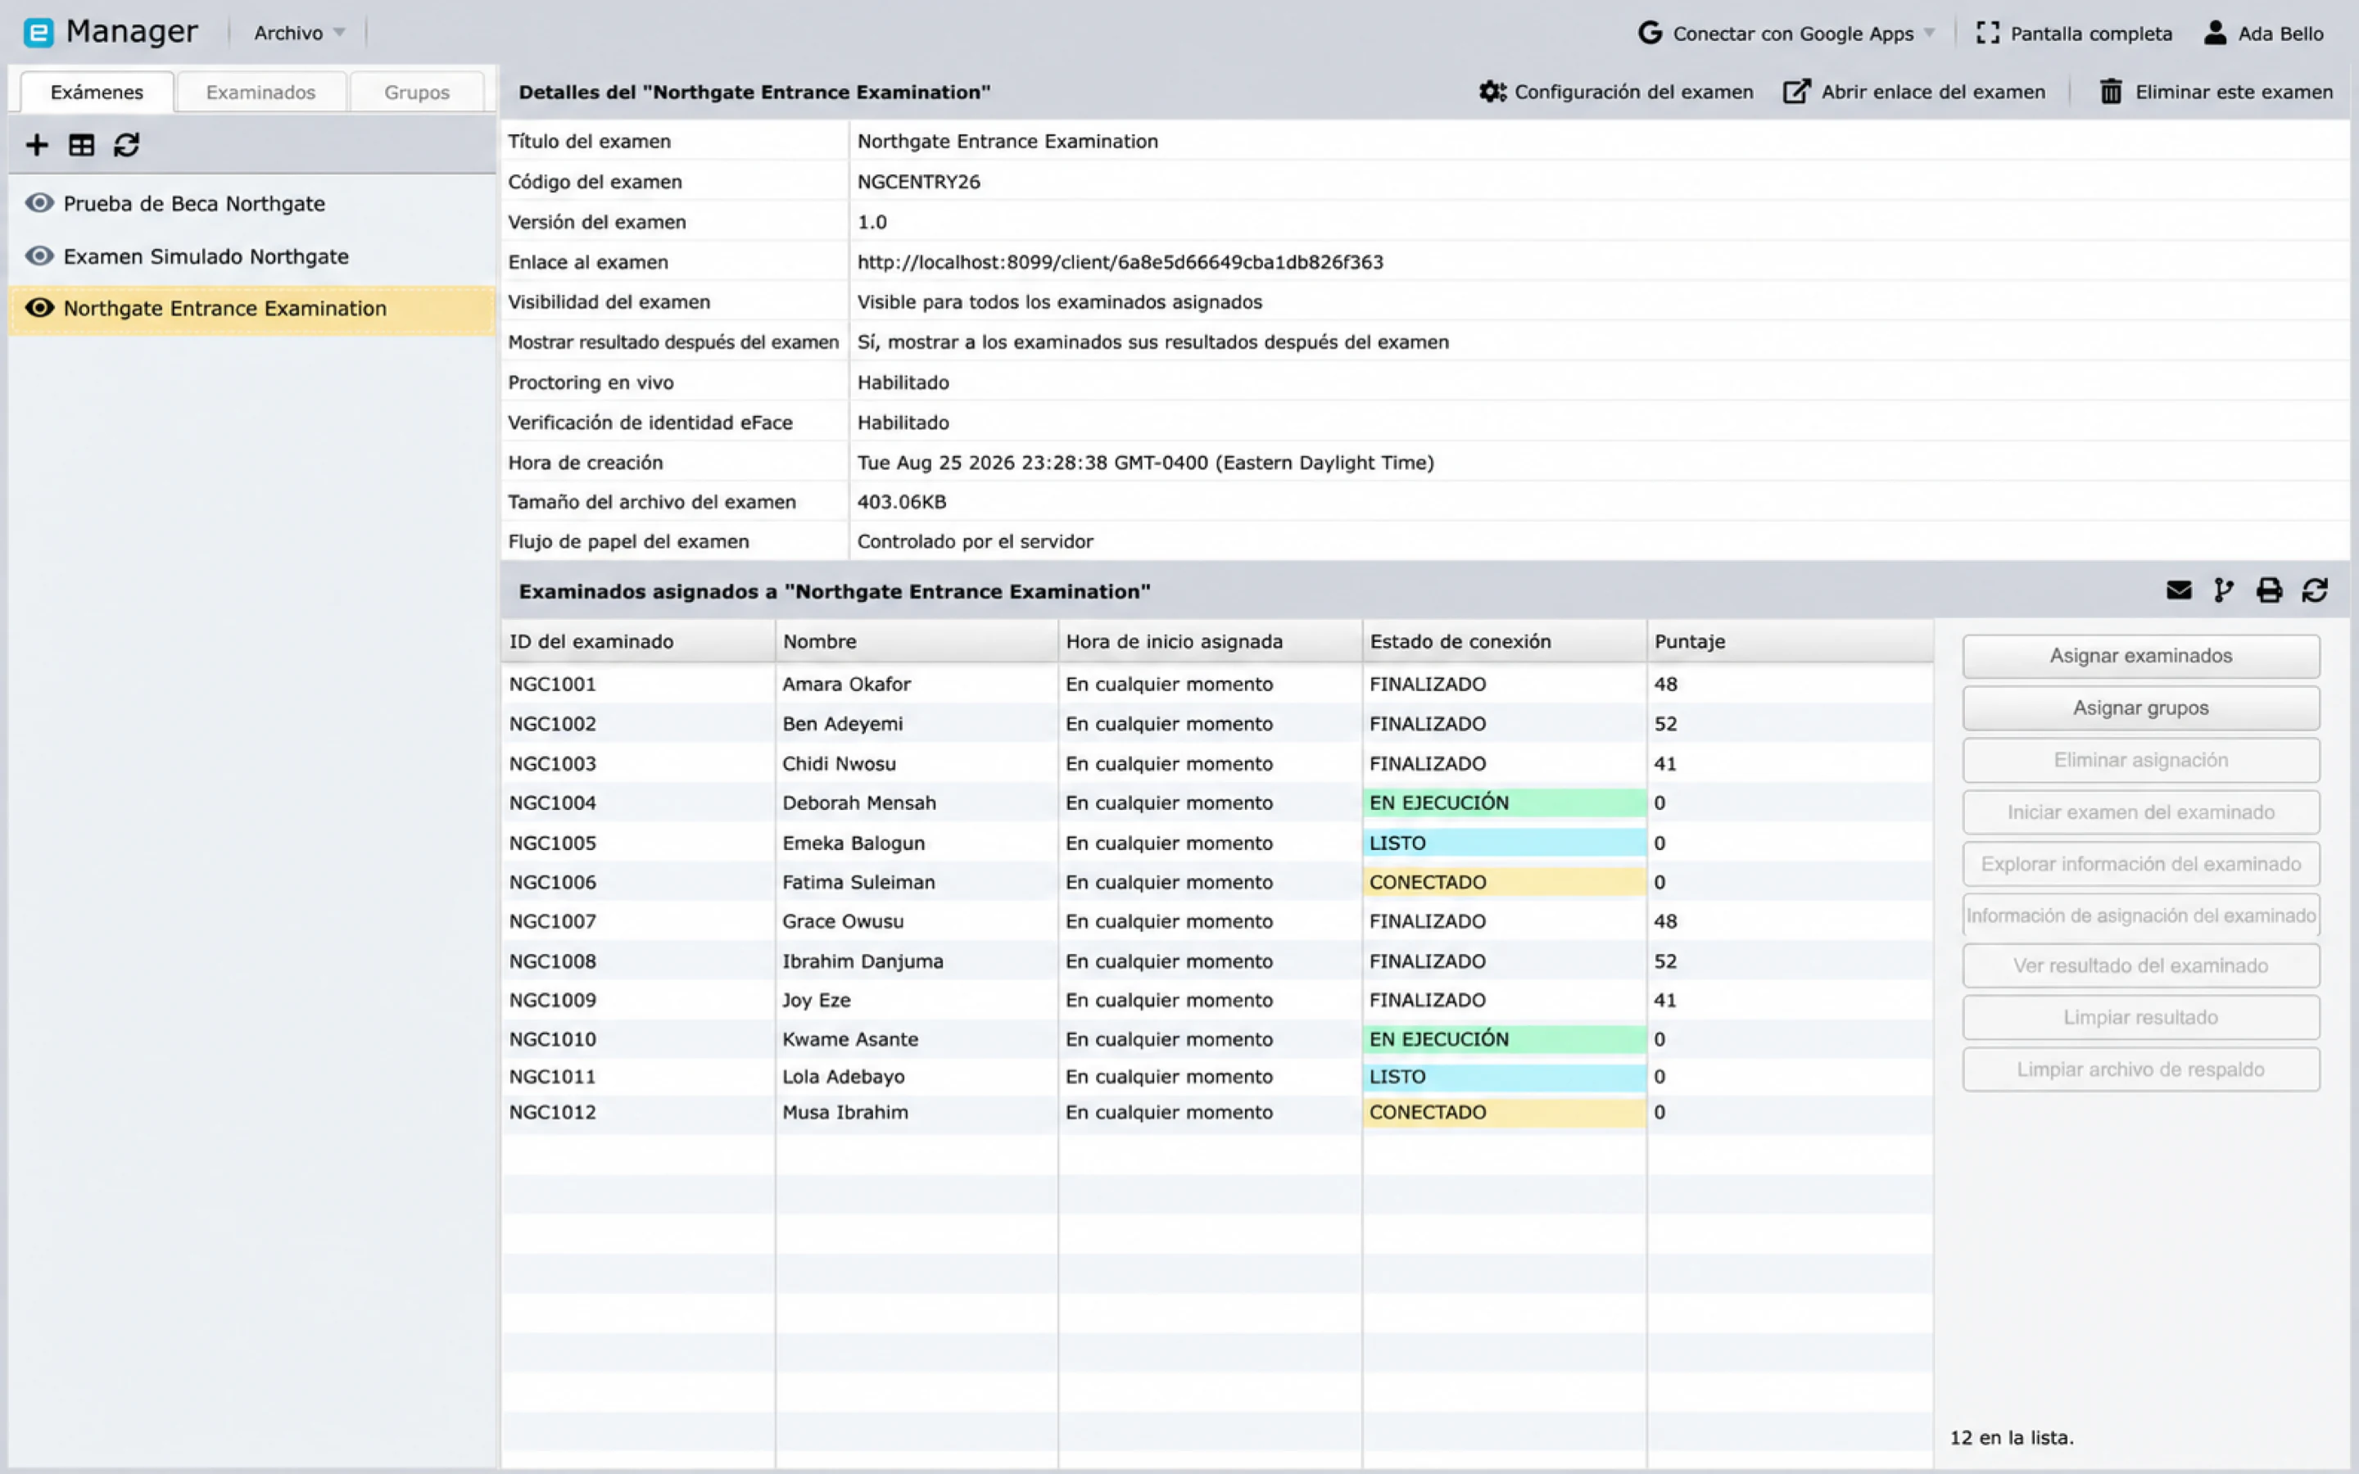
Task: Click EN EJECUCIÓN status for Deborah Mensah
Action: (x=1504, y=803)
